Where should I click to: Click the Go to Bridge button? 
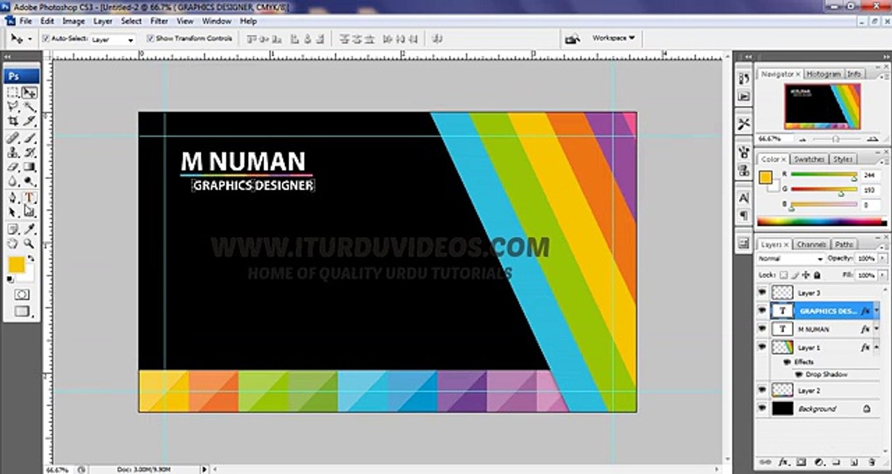tap(572, 39)
